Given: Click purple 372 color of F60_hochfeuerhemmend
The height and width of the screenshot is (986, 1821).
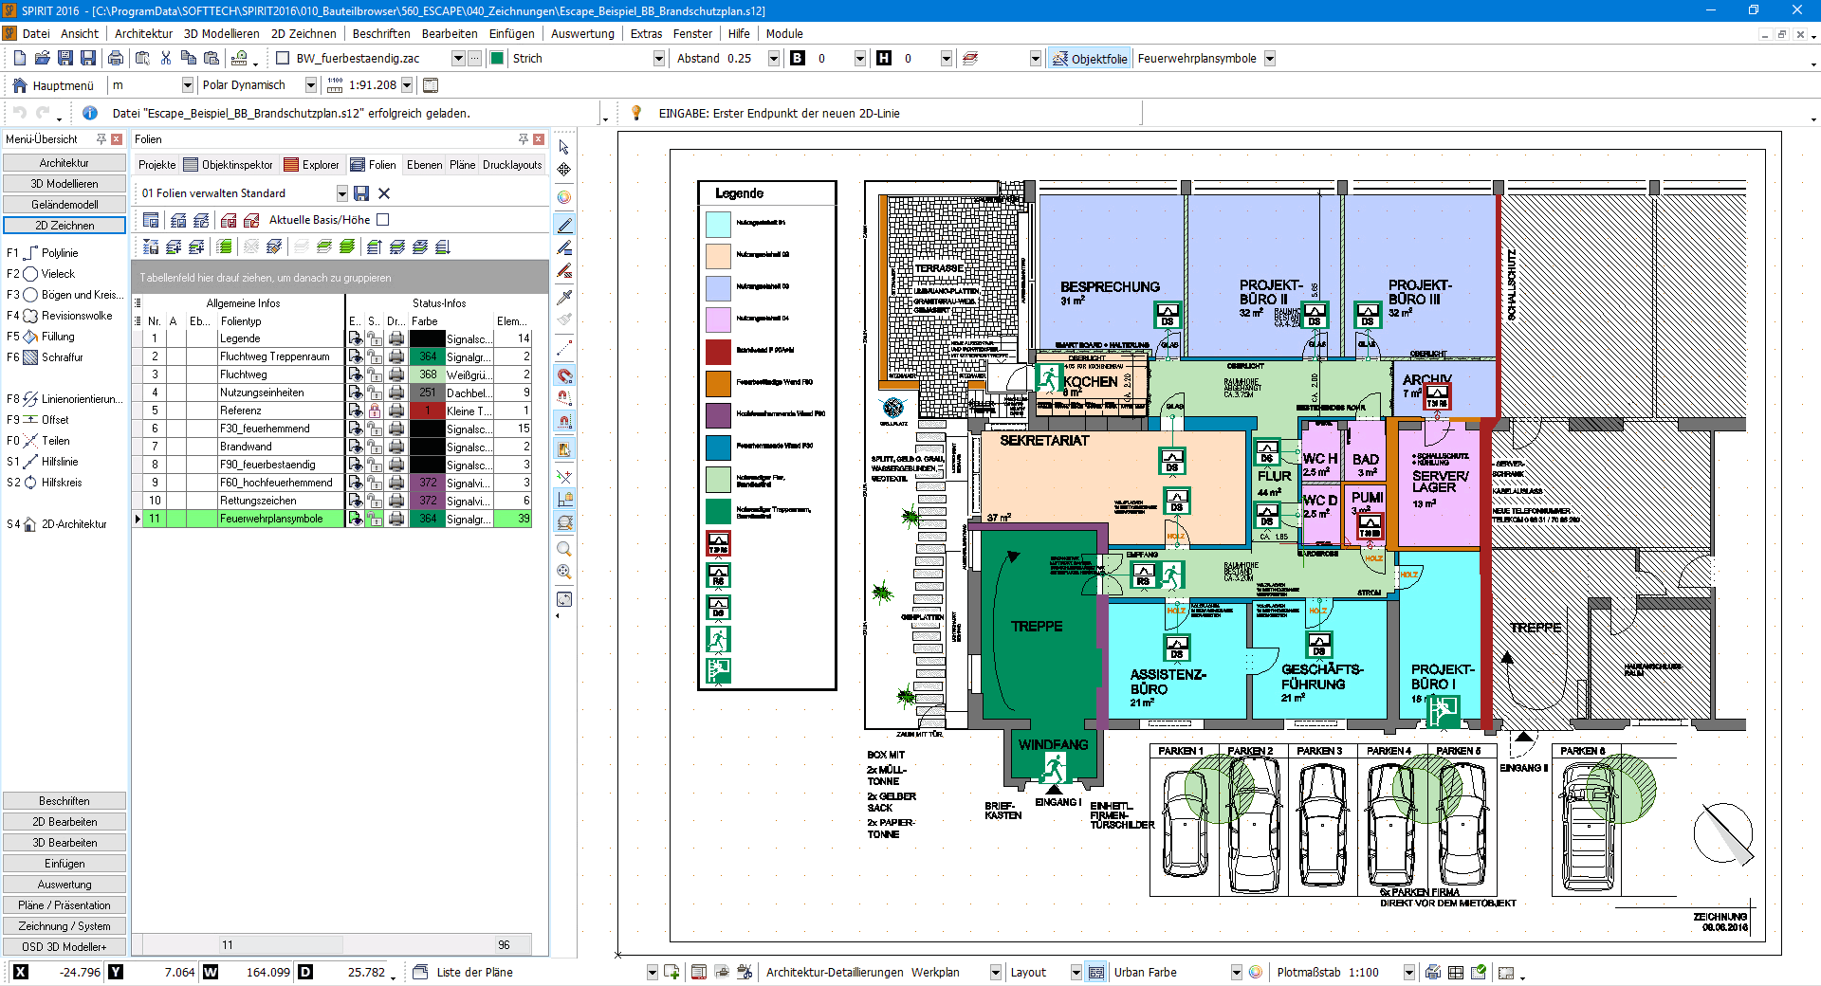Looking at the screenshot, I should (x=428, y=483).
